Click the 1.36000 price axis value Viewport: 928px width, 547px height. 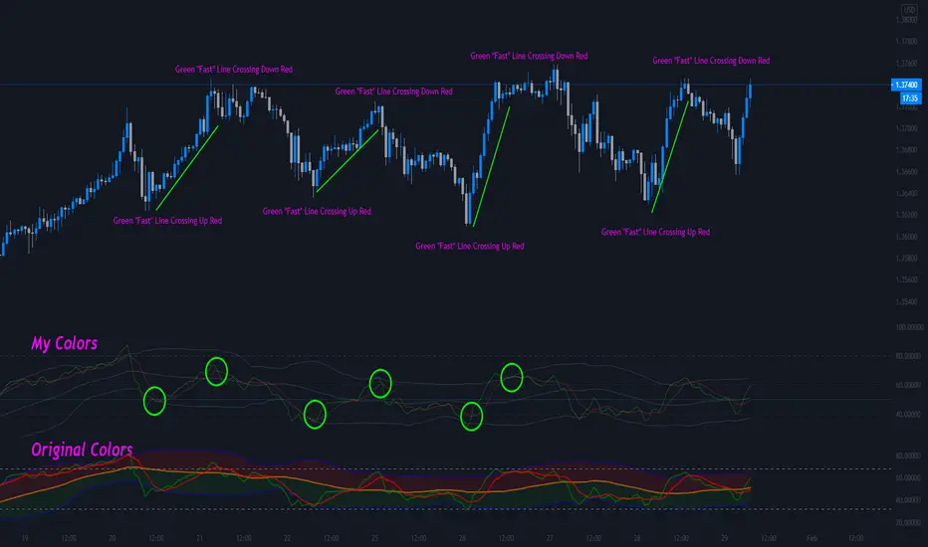[x=906, y=237]
